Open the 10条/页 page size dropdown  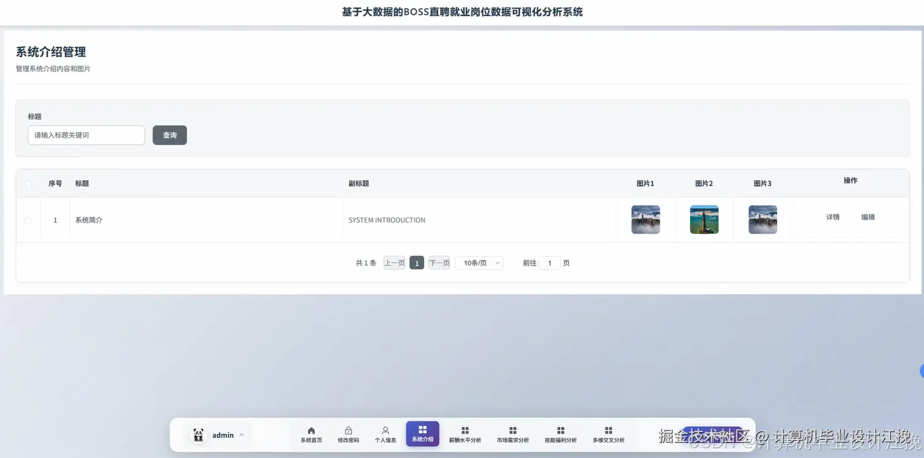[x=480, y=263]
